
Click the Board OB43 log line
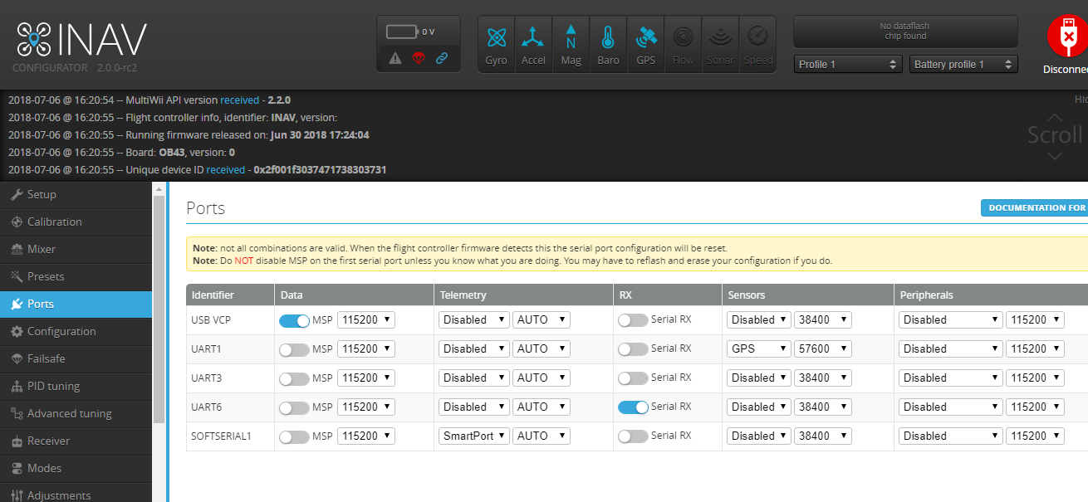coord(121,152)
